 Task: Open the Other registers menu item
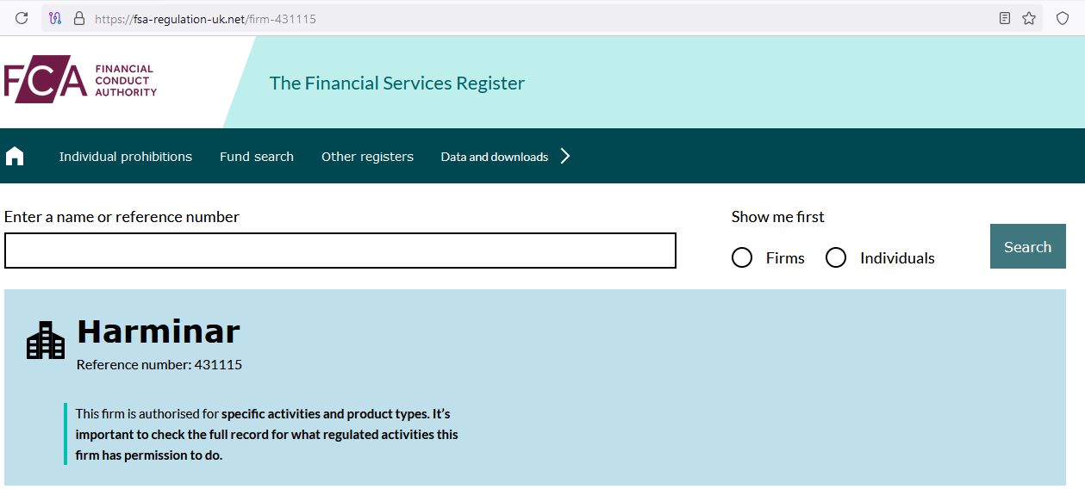point(367,157)
